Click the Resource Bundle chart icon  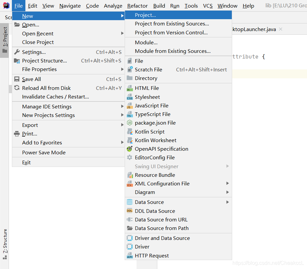130,175
